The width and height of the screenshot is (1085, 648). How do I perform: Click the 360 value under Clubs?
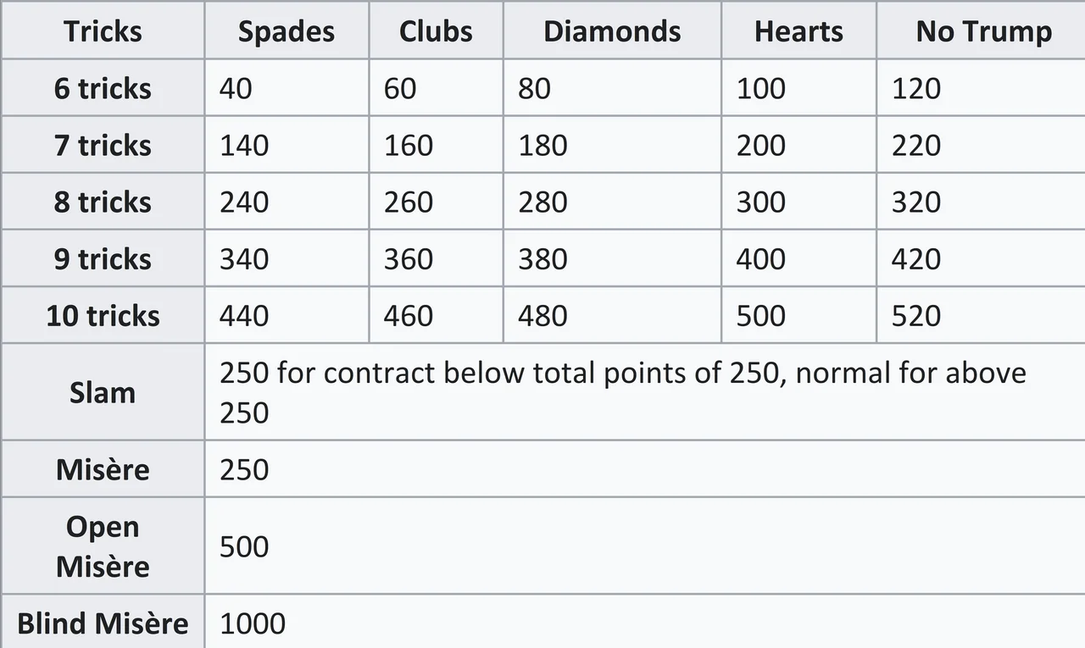click(409, 258)
